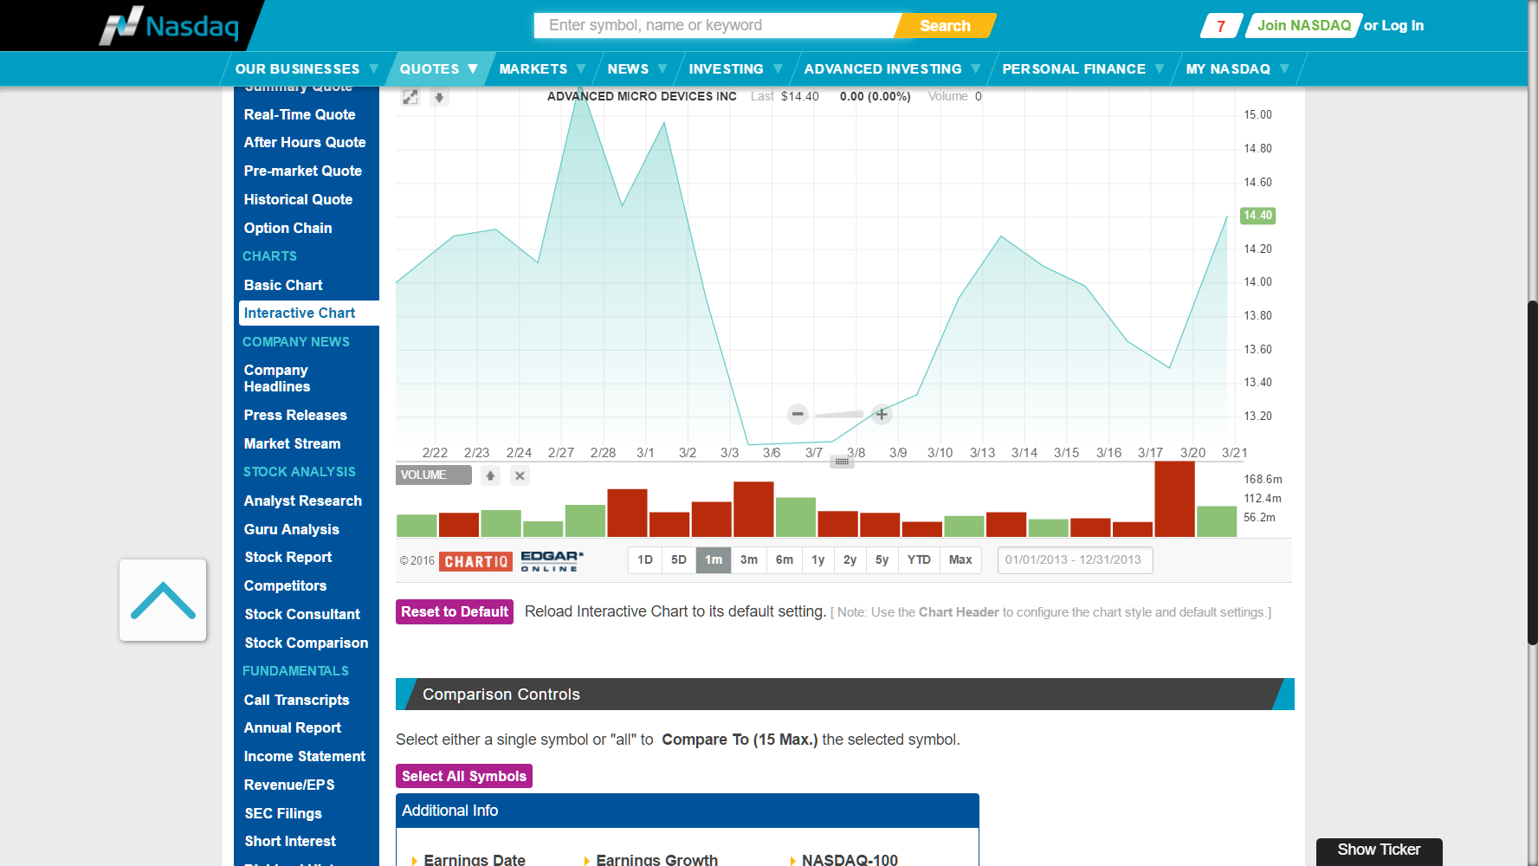The image size is (1538, 866).
Task: Open Real-Time Quote in sidebar
Action: (300, 114)
